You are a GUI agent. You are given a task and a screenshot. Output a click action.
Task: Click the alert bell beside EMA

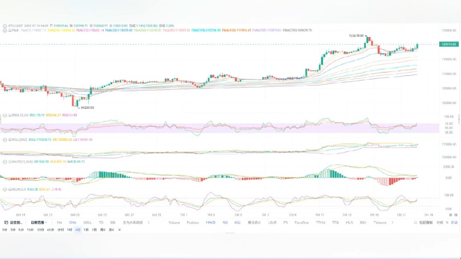click(x=10, y=30)
